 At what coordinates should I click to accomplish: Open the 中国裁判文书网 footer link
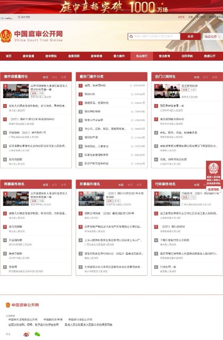[53, 320]
